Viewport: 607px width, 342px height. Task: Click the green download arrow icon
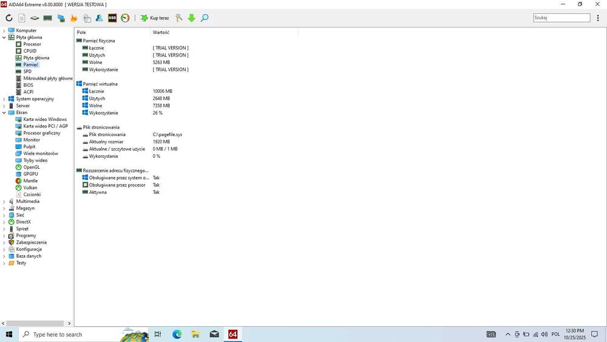point(191,18)
